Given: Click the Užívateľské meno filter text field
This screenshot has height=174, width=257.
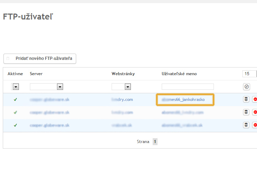Looking at the screenshot, I should point(188,87).
